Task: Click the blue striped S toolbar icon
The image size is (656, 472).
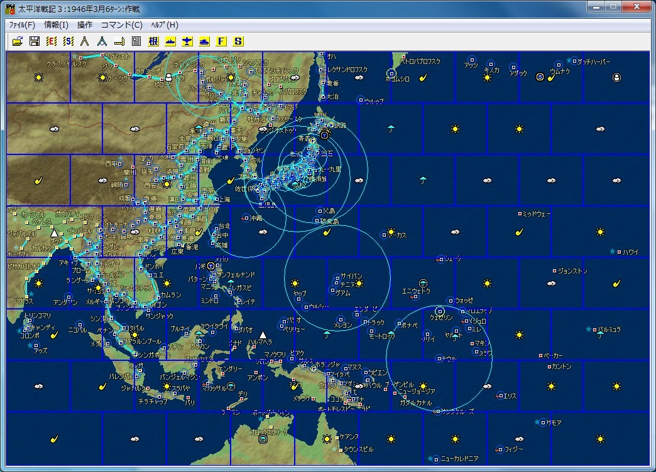Action: [x=68, y=41]
